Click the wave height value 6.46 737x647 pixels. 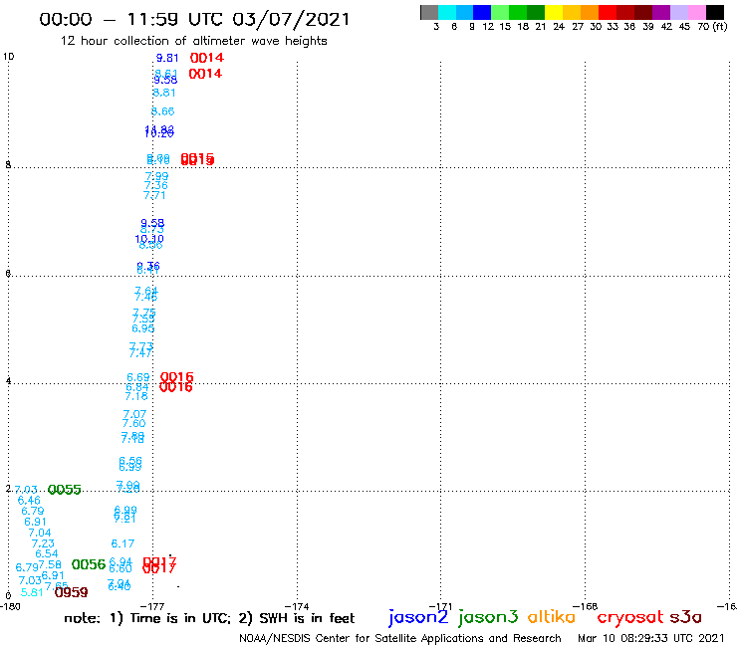(29, 501)
